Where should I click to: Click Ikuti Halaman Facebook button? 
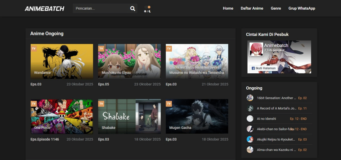263,68
